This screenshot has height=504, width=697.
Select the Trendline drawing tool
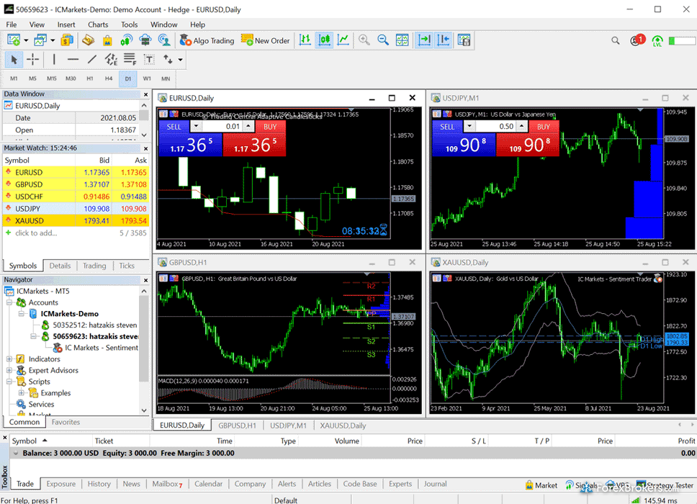click(91, 60)
